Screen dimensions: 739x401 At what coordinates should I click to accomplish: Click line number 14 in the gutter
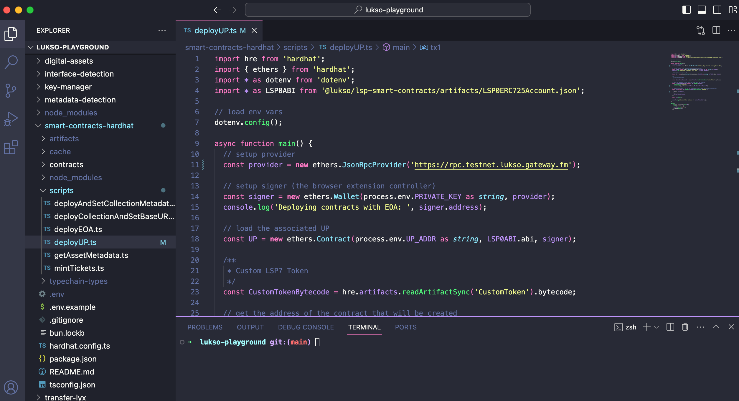(195, 197)
